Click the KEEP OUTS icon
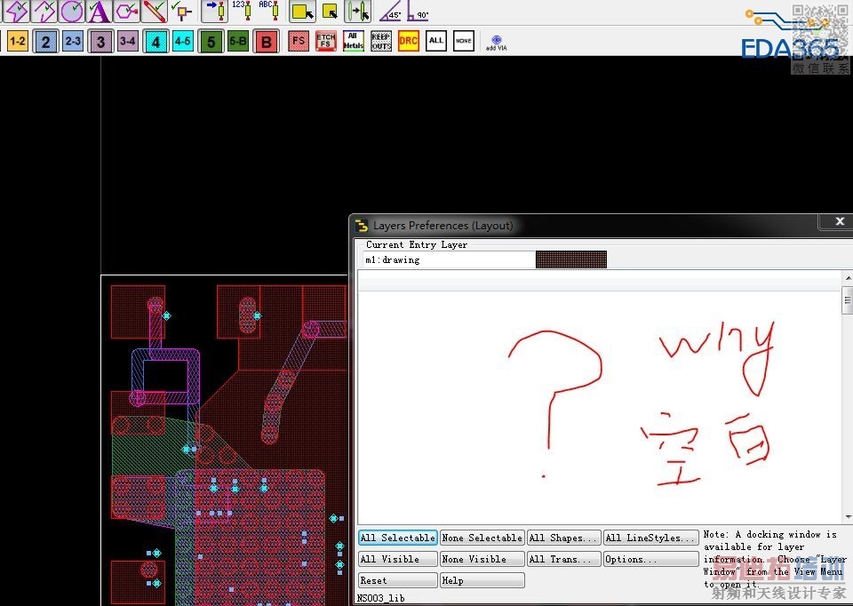 (381, 41)
